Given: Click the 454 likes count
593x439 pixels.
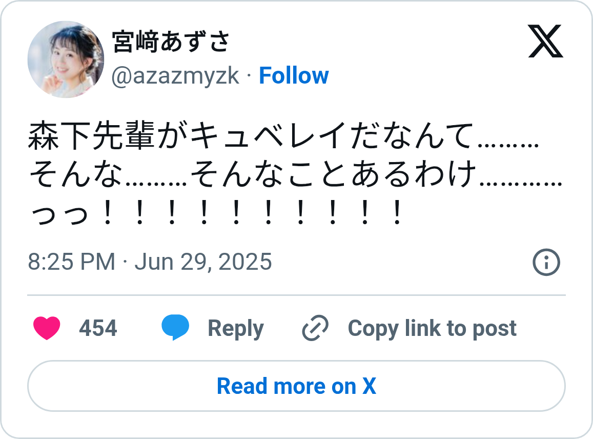Looking at the screenshot, I should (x=98, y=328).
